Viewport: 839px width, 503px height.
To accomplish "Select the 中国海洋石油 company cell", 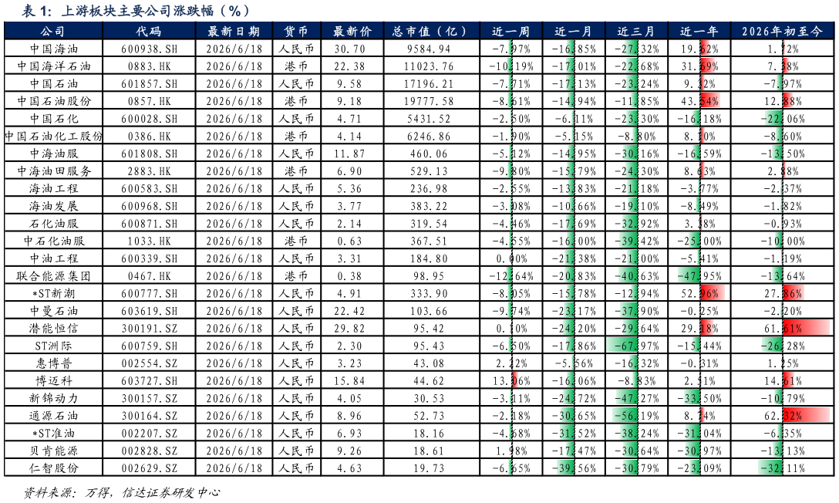I will coord(53,66).
